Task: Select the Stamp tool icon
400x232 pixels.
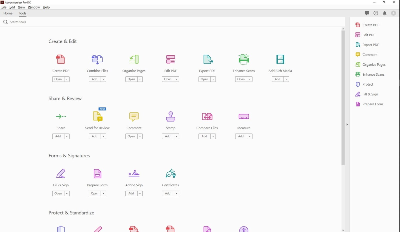Action: (170, 116)
